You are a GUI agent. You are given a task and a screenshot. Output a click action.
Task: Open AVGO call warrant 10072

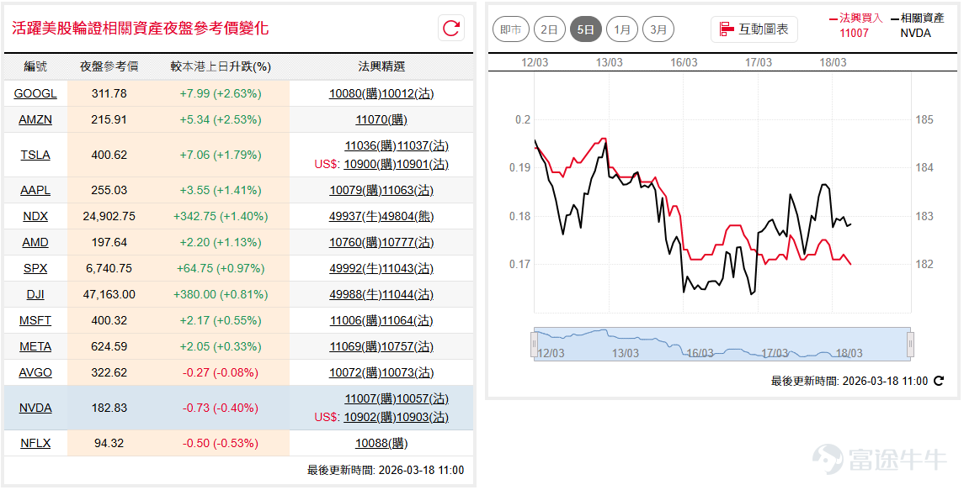click(354, 372)
